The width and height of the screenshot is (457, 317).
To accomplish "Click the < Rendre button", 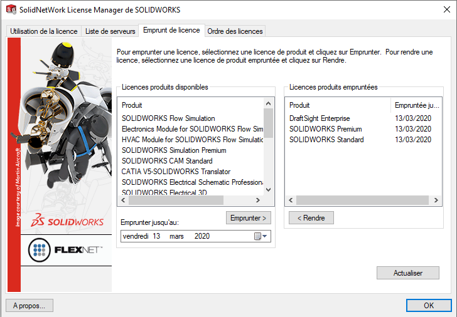I will 311,218.
